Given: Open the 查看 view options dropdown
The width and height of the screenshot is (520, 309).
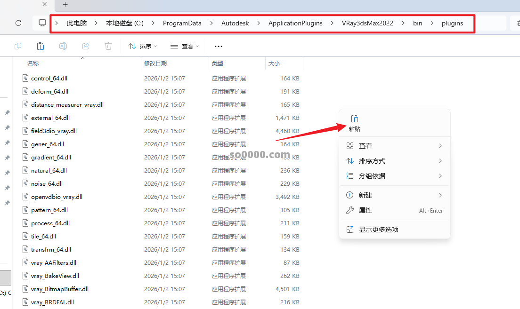Looking at the screenshot, I should [x=184, y=46].
